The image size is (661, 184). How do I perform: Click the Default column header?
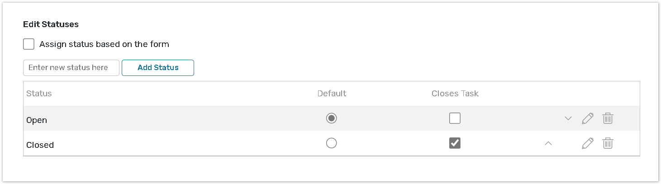point(332,94)
